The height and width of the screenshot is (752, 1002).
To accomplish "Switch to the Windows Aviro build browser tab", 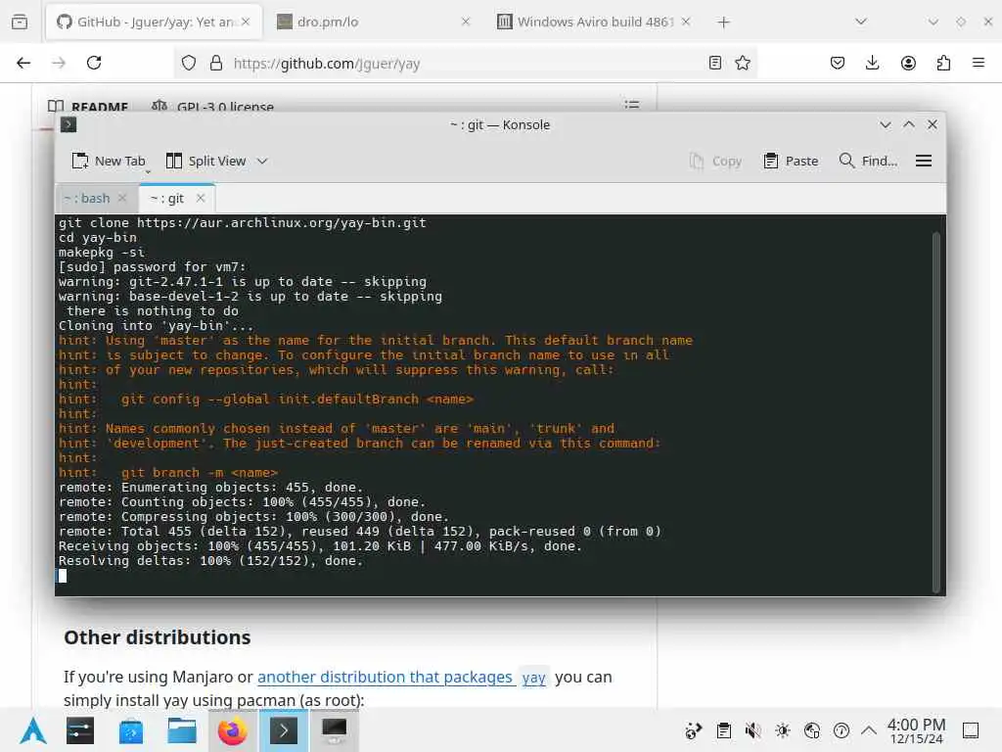I will (594, 22).
